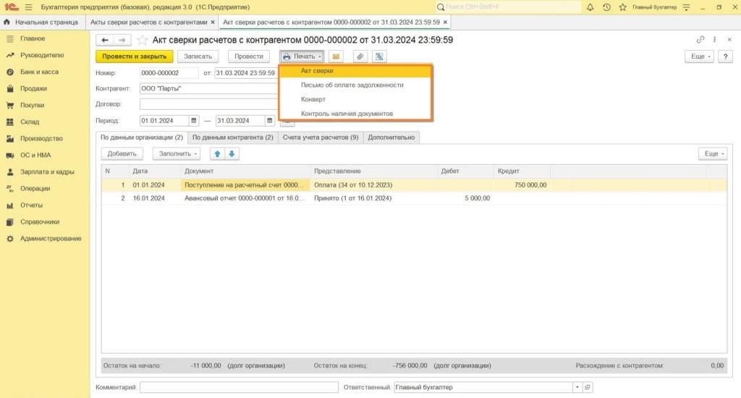Open the vertical dots form menu
The width and height of the screenshot is (741, 398).
tap(714, 40)
